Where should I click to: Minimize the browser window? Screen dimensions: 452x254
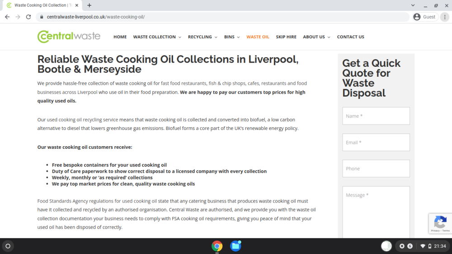coord(425,5)
